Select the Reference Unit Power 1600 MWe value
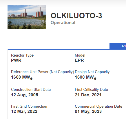This screenshot has width=126, height=119. pos(22,77)
